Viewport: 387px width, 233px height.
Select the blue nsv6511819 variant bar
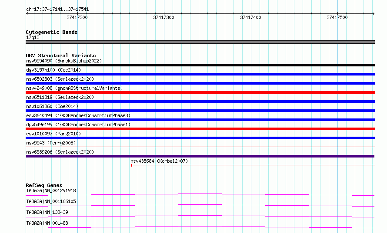click(x=200, y=102)
